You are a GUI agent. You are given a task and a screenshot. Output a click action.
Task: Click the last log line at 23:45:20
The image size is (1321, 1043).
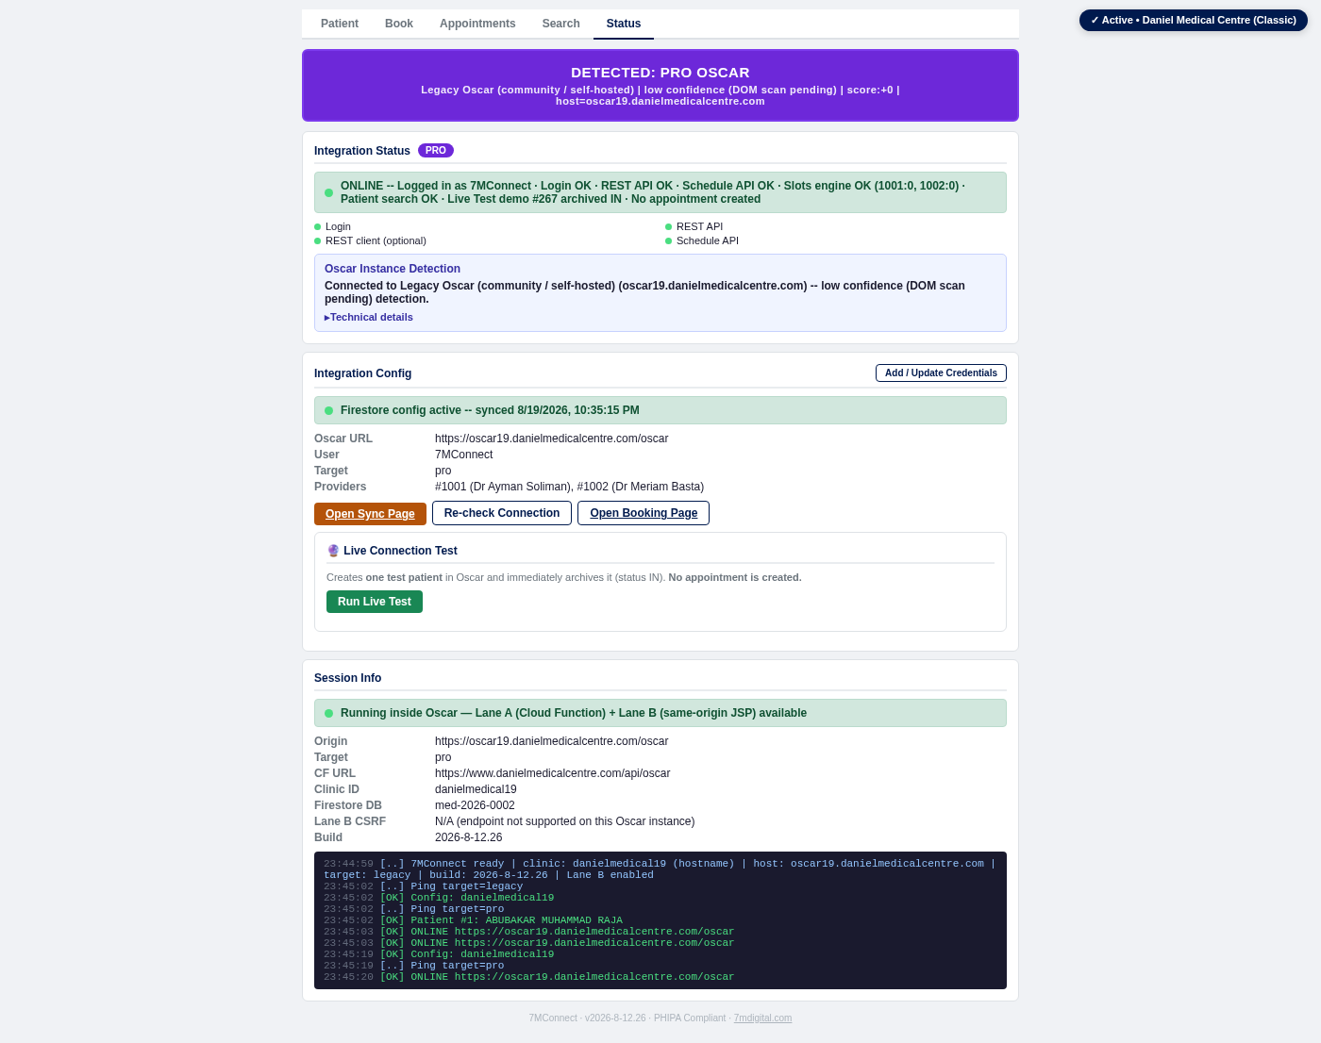[528, 977]
